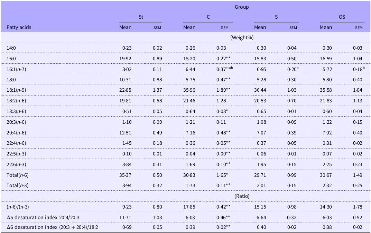Select the S mean value 36·44
This screenshot has width=371, height=233.
pos(260,90)
